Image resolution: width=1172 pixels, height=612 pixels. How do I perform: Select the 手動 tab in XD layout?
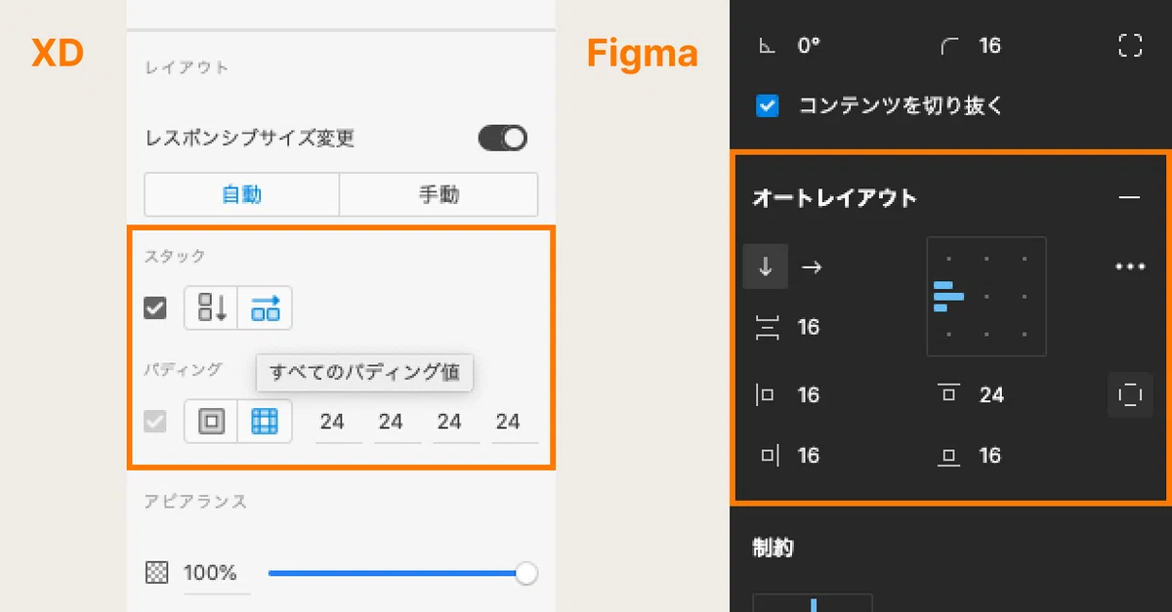(439, 194)
